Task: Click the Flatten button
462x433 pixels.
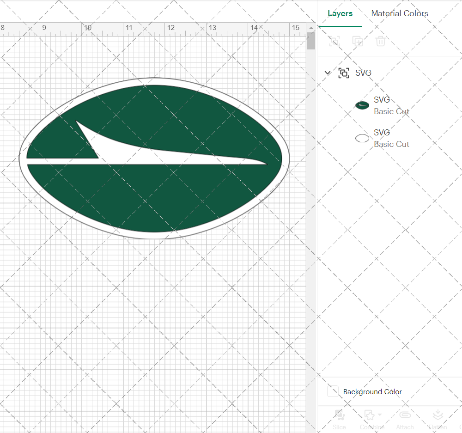Action: 438,420
